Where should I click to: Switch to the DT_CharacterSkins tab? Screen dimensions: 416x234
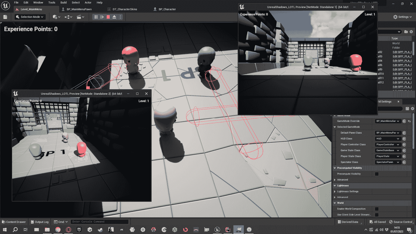pos(125,9)
